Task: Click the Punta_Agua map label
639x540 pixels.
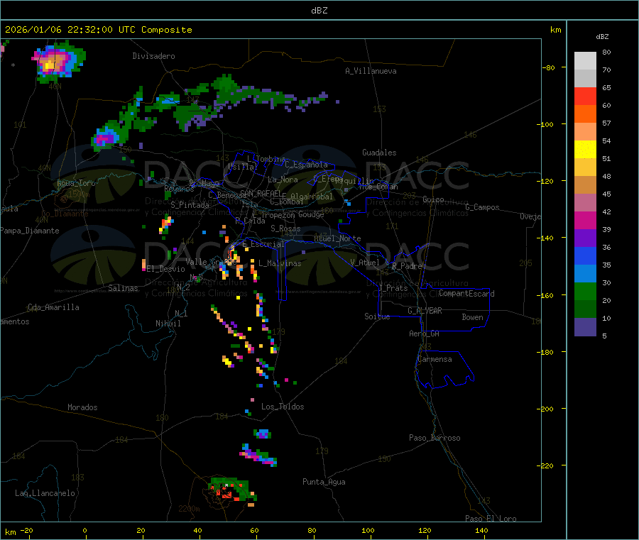Action: point(324,482)
